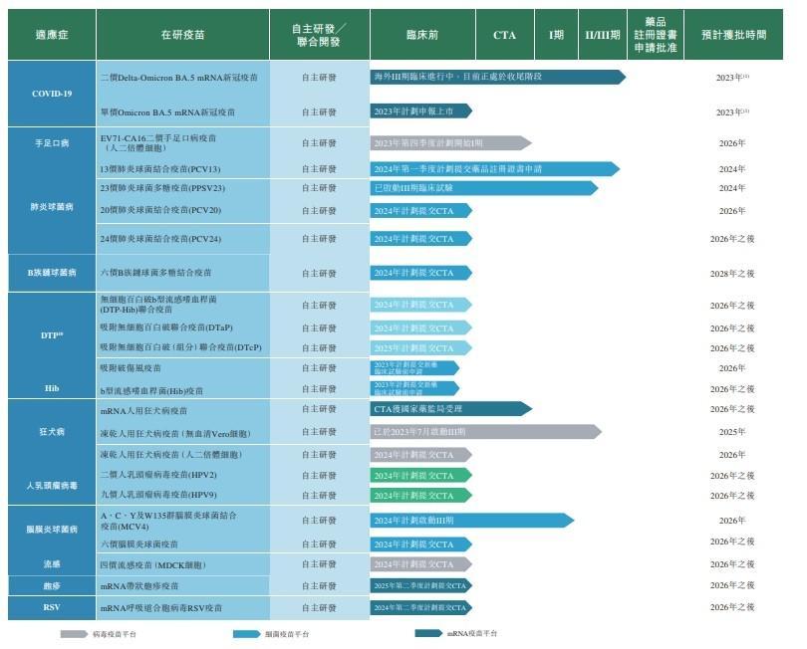Viewport: 807px width, 649px height.
Task: Click the mRNA疫苗平台 legend color swatch
Action: click(x=430, y=633)
